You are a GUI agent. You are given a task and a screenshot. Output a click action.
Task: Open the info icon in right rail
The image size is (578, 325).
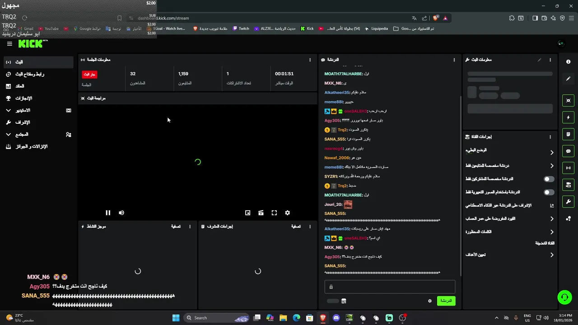[x=569, y=62]
